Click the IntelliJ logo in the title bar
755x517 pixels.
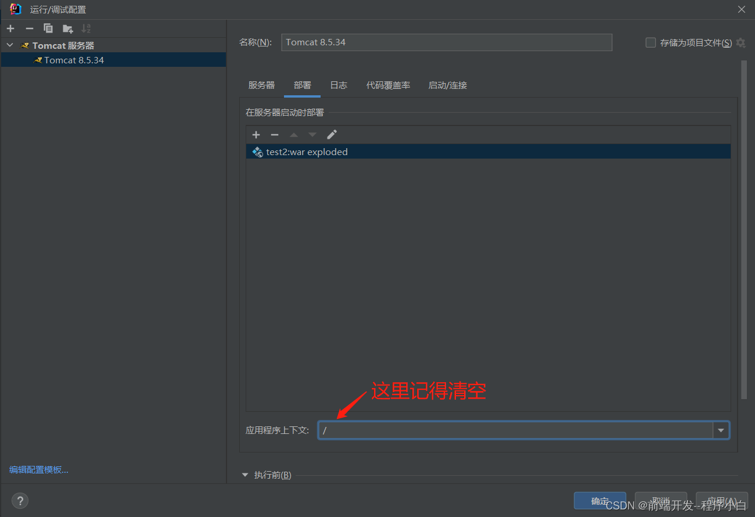[16, 9]
